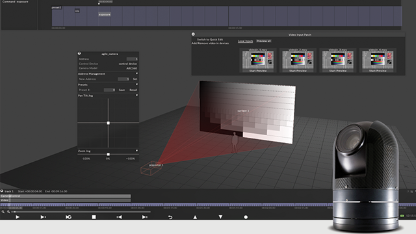Close the Video Input Patch panel

[x=193, y=34]
